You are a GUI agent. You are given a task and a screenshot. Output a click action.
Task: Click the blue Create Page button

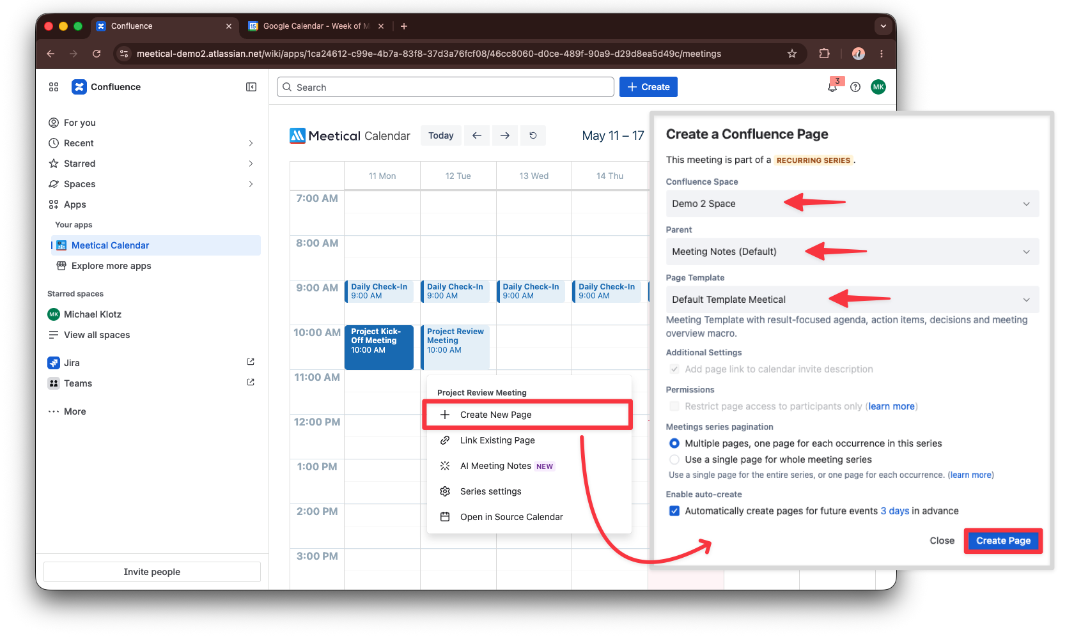coord(1003,541)
